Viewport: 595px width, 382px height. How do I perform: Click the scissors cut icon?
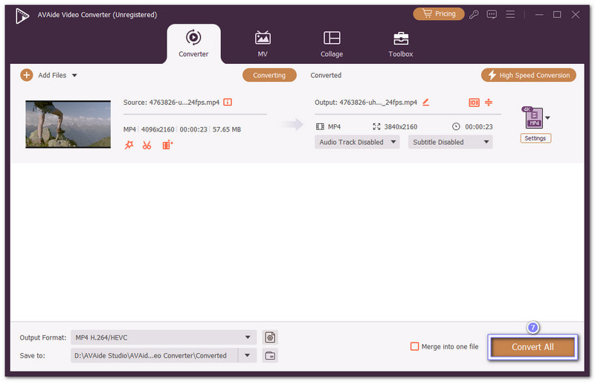click(x=147, y=145)
